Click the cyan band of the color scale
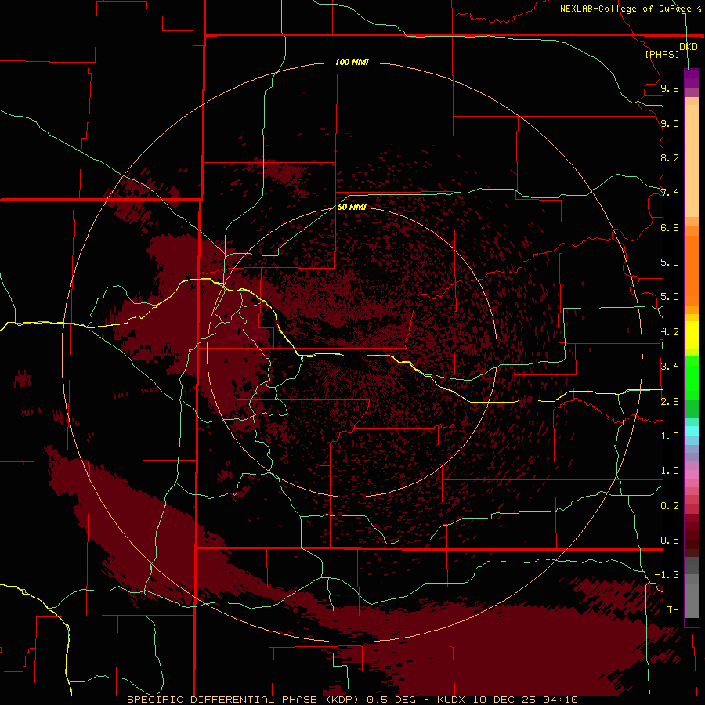This screenshot has height=705, width=705. tap(692, 431)
